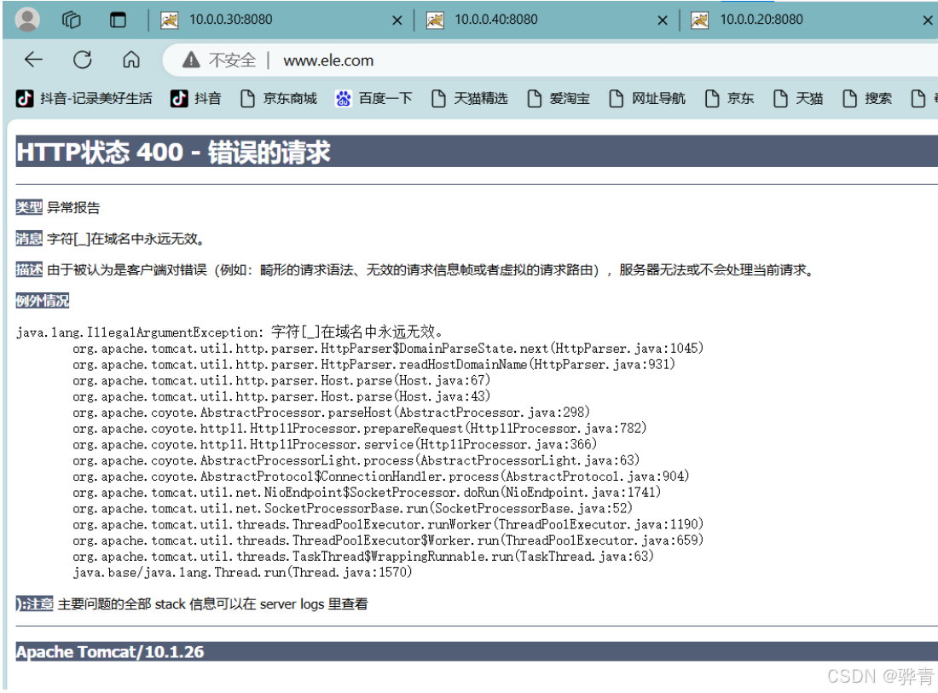This screenshot has height=693, width=938.
Task: Open the 天猫 bookmark
Action: coord(798,98)
